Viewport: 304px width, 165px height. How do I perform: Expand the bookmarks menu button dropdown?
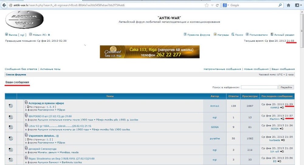coord(300,5)
